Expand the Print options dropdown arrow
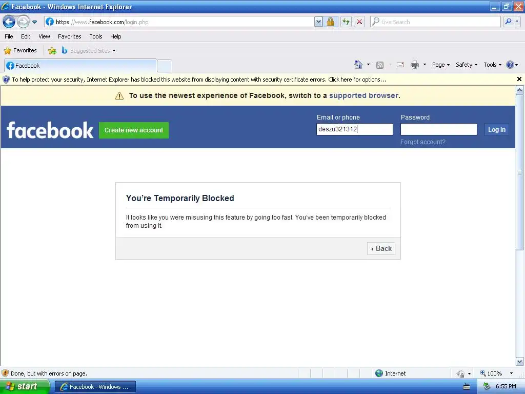The height and width of the screenshot is (394, 525). tap(425, 65)
